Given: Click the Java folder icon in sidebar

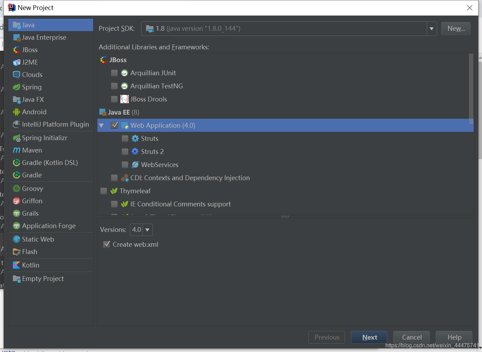Looking at the screenshot, I should pos(17,25).
